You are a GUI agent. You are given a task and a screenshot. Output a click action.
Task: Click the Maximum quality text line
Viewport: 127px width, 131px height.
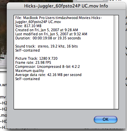30,71
